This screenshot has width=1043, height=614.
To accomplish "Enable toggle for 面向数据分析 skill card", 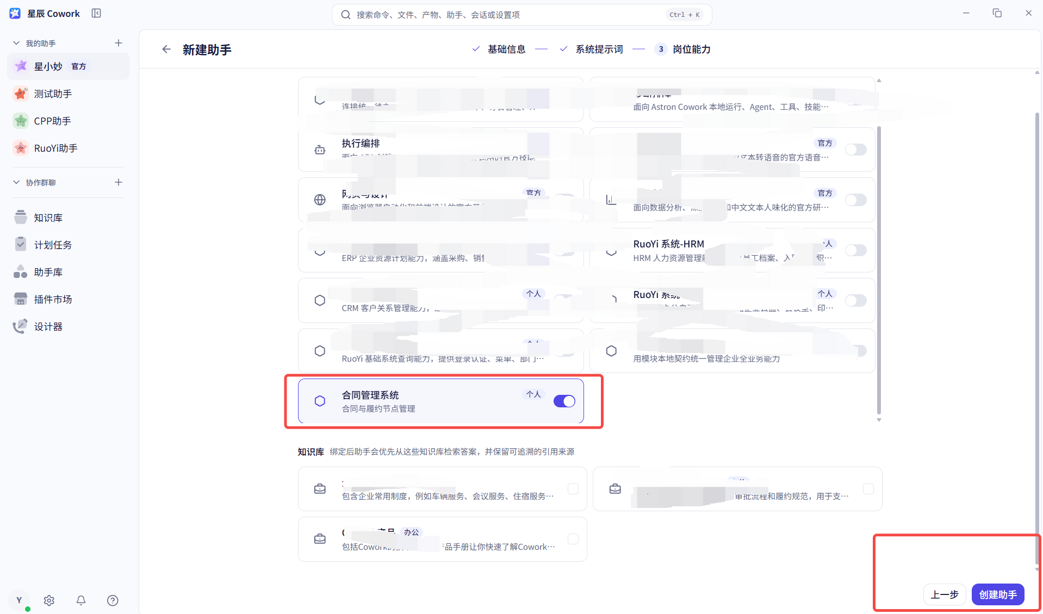I will point(855,200).
